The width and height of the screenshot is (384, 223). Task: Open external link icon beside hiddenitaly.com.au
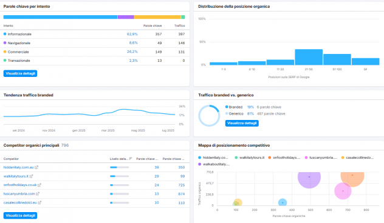[x=36, y=167]
